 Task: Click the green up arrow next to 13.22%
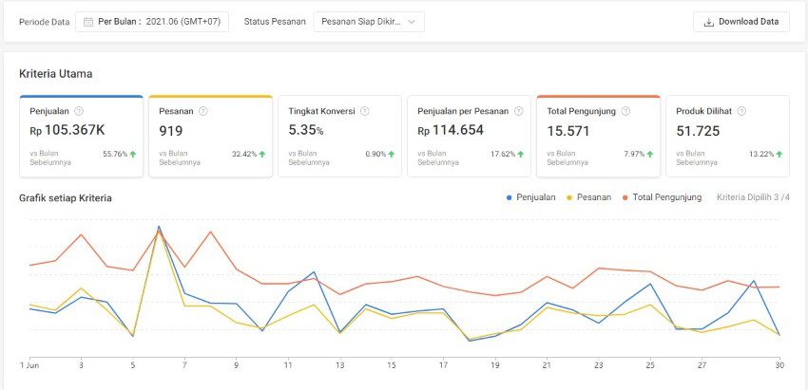pos(779,154)
